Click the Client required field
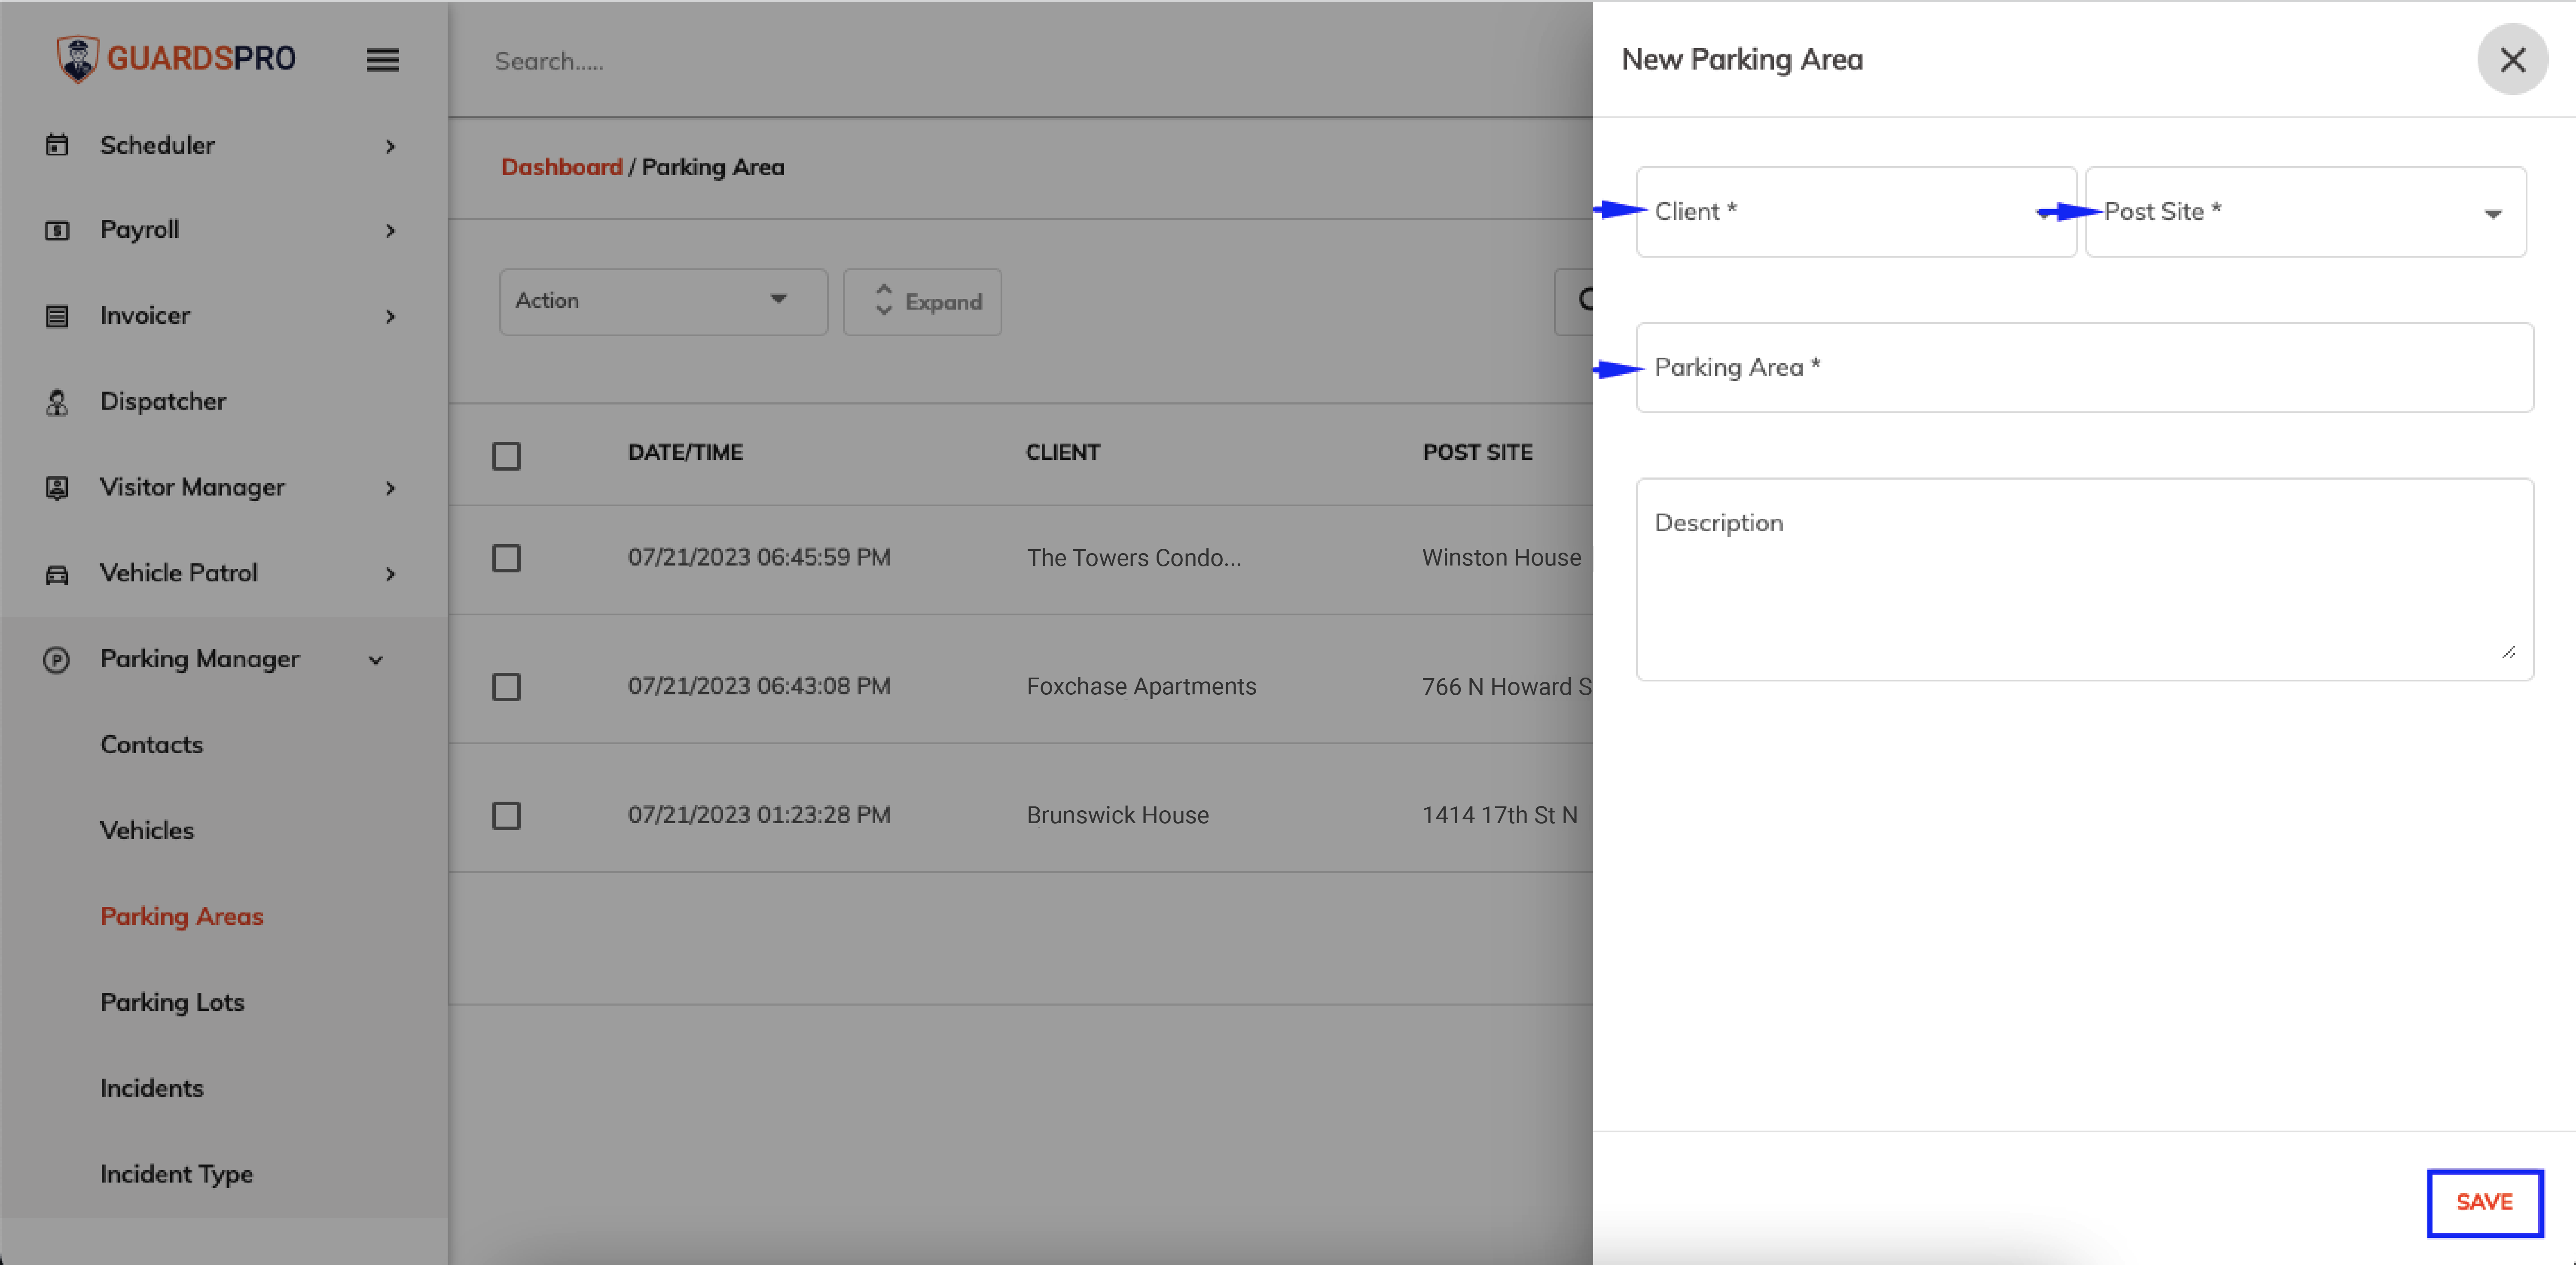2576x1265 pixels. pyautogui.click(x=1856, y=212)
